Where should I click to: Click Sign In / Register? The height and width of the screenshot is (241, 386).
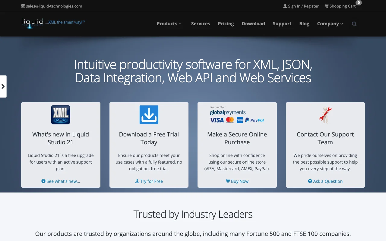(303, 6)
